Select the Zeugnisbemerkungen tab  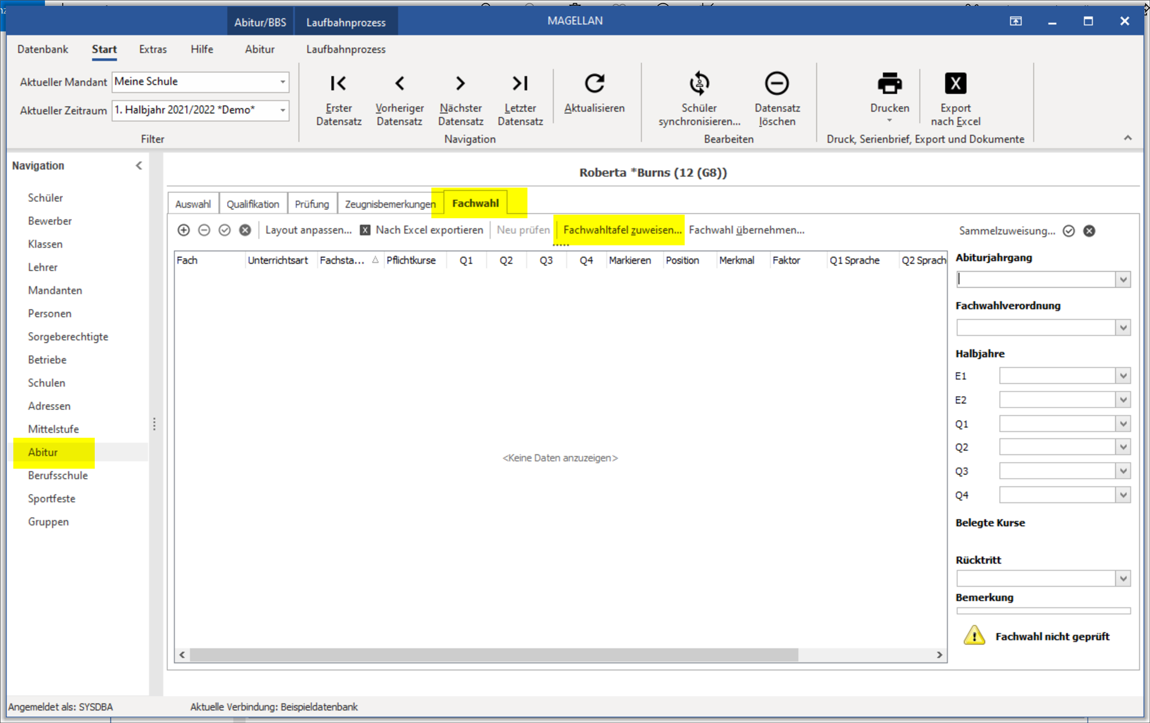[x=390, y=204]
